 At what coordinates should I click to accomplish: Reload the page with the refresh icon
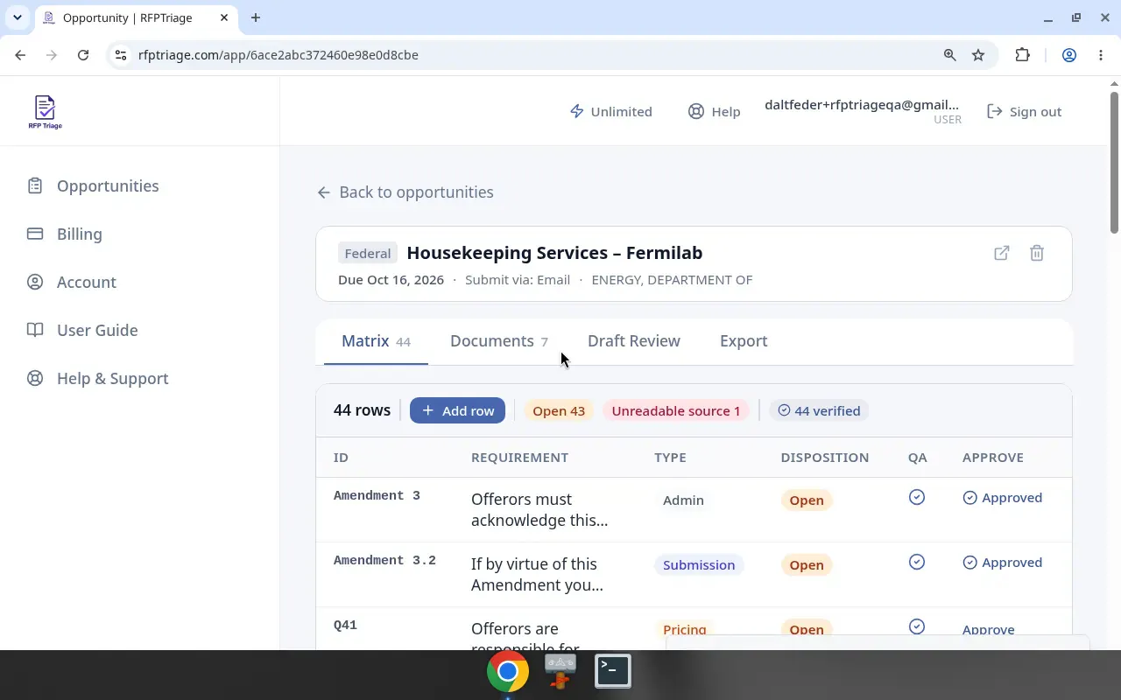(x=83, y=55)
